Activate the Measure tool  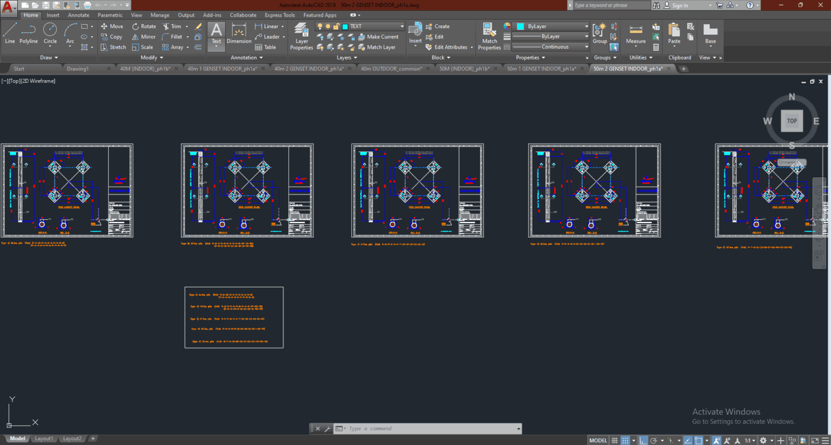[x=635, y=35]
